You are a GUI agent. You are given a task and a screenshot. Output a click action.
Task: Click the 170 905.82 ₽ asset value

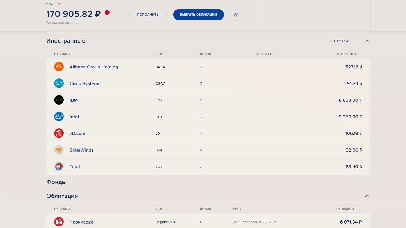(x=74, y=14)
